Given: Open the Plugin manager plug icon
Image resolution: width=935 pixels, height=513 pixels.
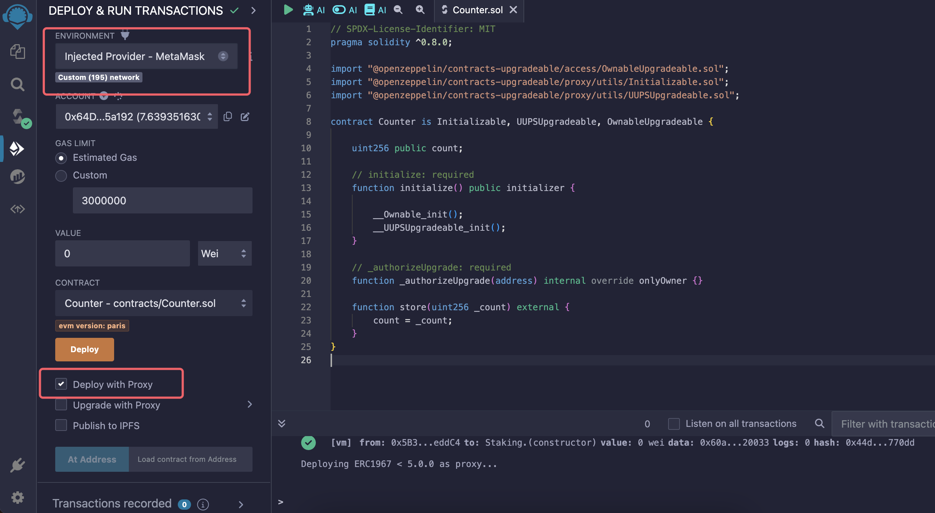Looking at the screenshot, I should click(x=17, y=465).
